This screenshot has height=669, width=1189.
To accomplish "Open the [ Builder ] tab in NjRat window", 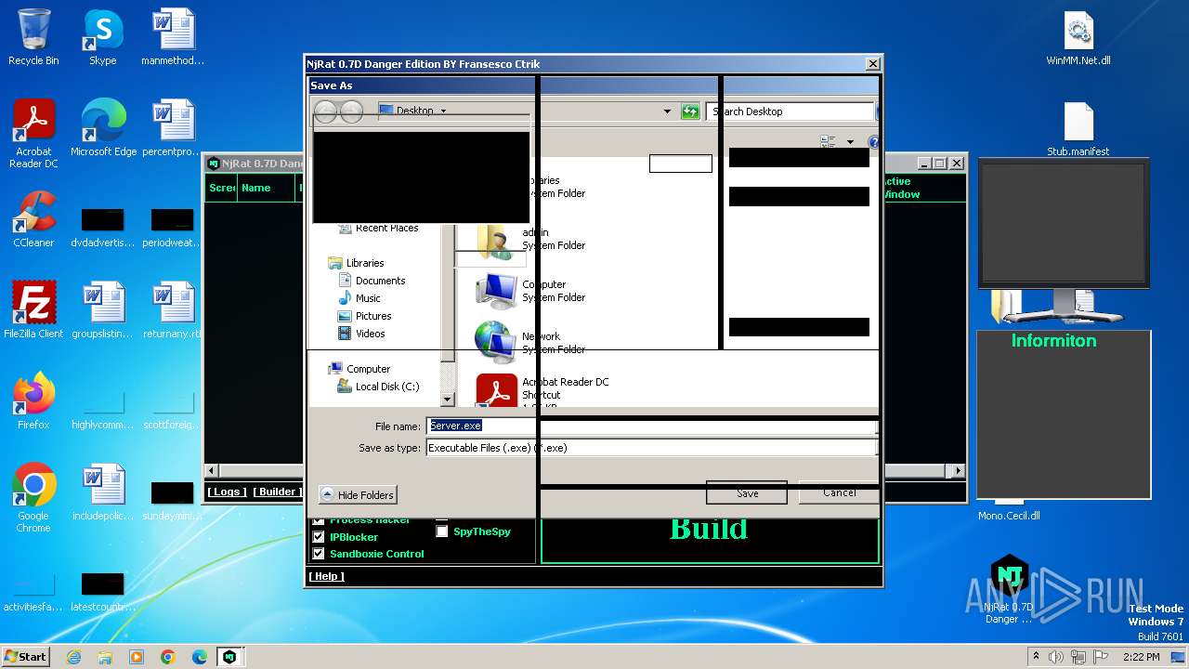I will pos(277,492).
